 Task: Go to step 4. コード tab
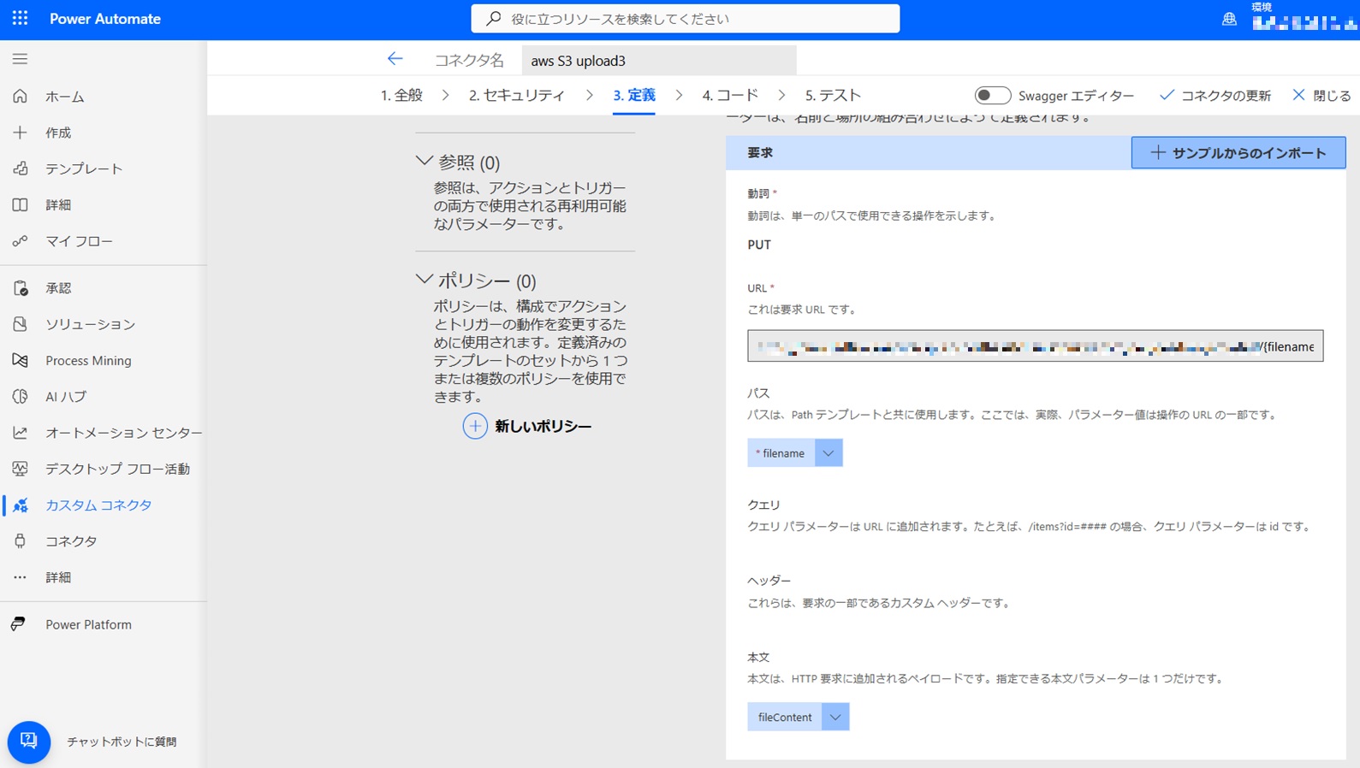(730, 95)
